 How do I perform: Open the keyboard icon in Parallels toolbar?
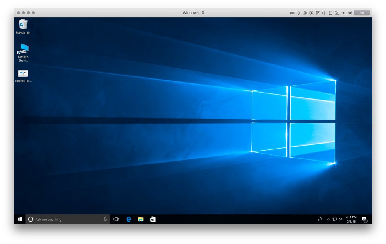click(292, 13)
